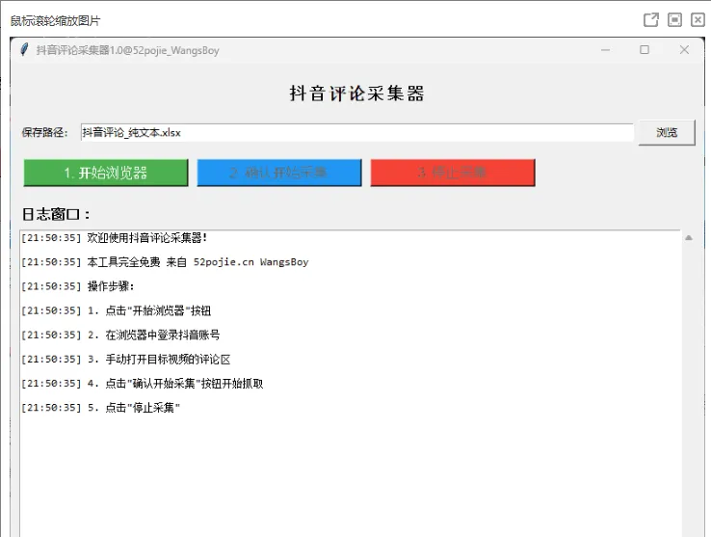Click the log line 操作步骤:
The height and width of the screenshot is (537, 711).
tap(77, 286)
